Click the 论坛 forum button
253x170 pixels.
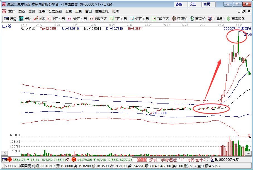pyautogui.click(x=195, y=4)
